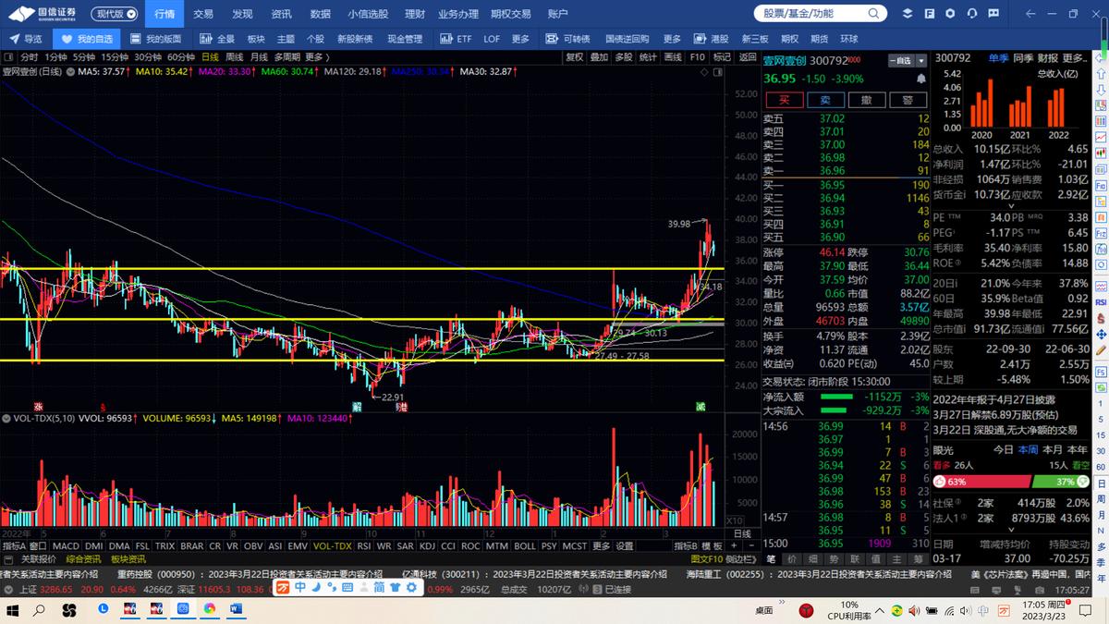Click the 撤 cancel order button
Image resolution: width=1109 pixels, height=624 pixels.
(x=867, y=100)
